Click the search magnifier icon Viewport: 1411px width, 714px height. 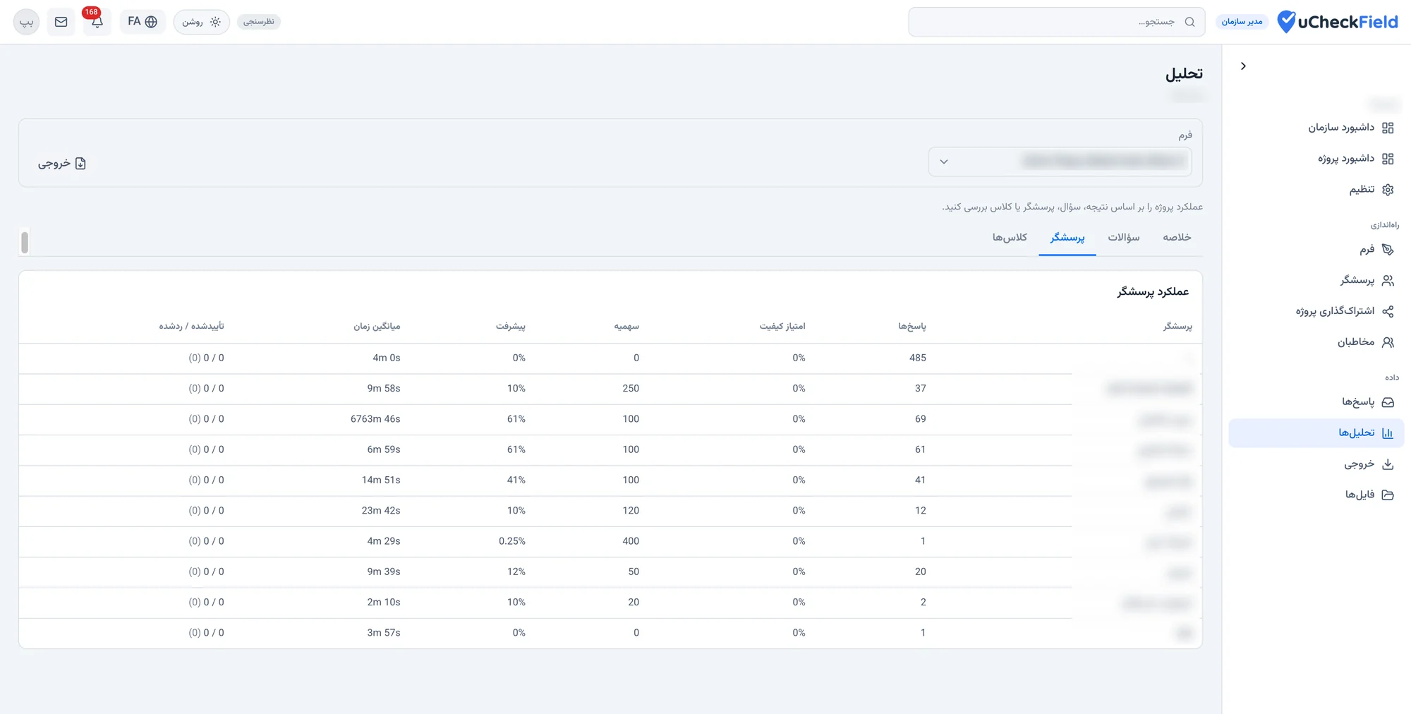click(1190, 22)
